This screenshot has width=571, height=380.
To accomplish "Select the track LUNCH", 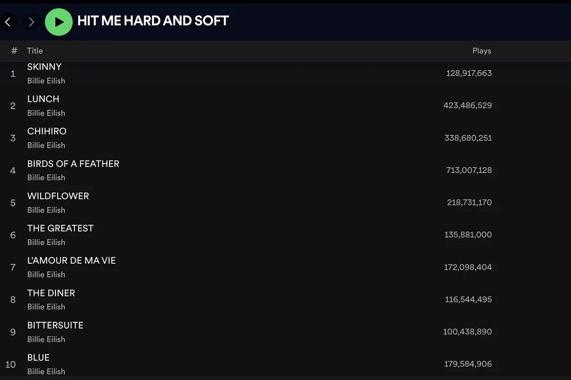I will point(43,99).
